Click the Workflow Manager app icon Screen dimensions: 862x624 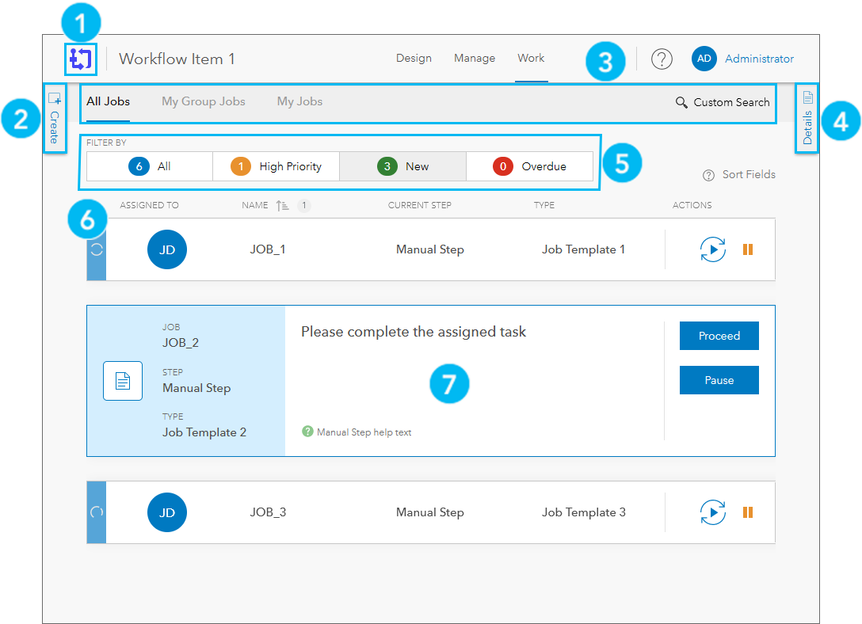pyautogui.click(x=80, y=59)
